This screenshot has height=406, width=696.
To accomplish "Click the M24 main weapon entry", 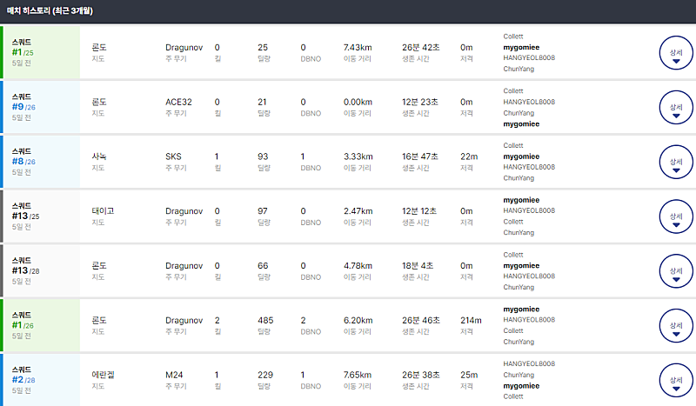I will click(x=174, y=374).
